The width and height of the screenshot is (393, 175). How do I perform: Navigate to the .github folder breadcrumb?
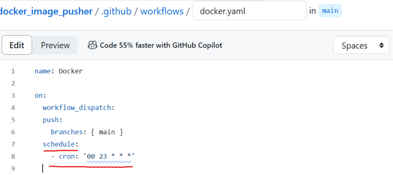click(x=116, y=11)
